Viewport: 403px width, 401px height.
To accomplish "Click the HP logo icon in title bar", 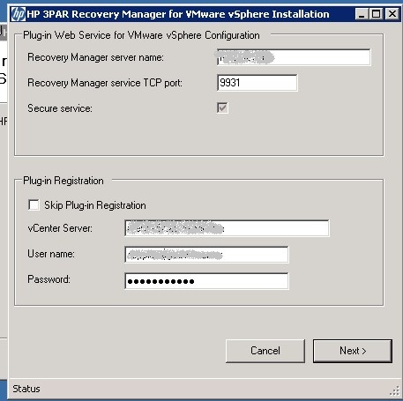I will click(x=19, y=14).
